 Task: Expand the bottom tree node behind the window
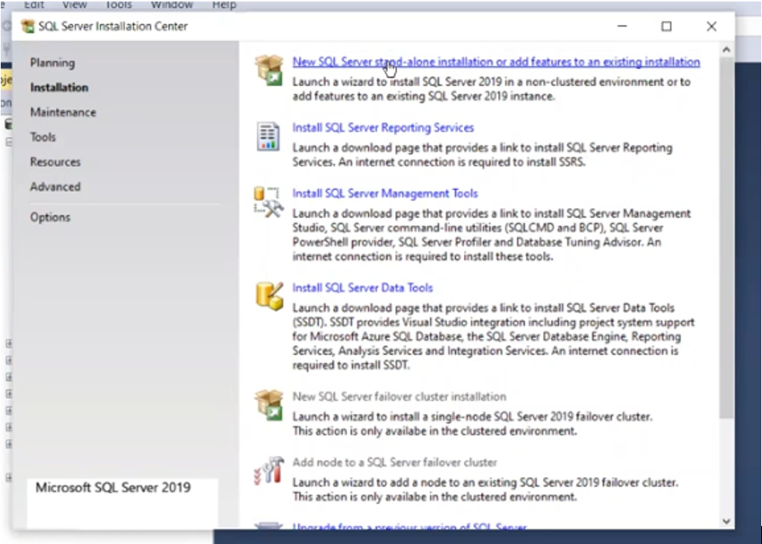coord(8,478)
